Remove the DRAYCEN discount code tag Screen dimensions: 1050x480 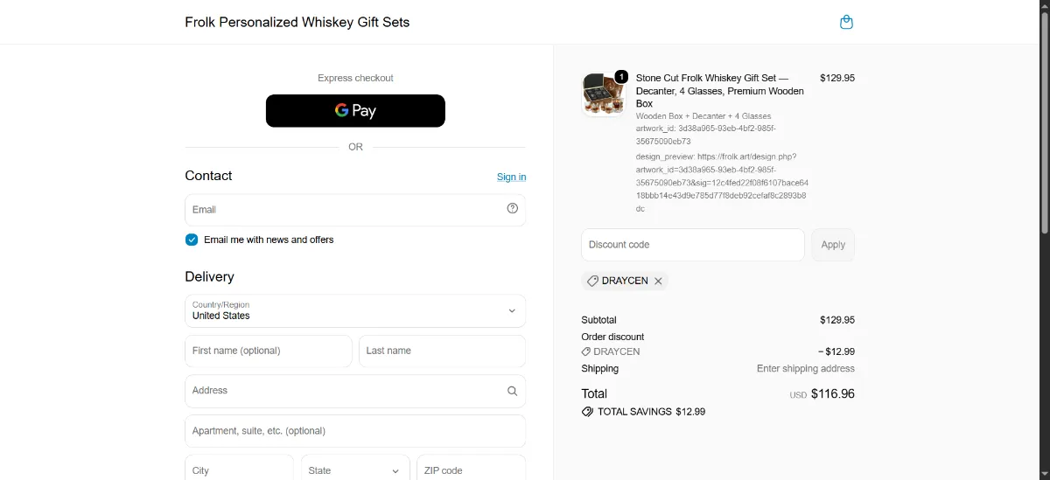point(658,281)
